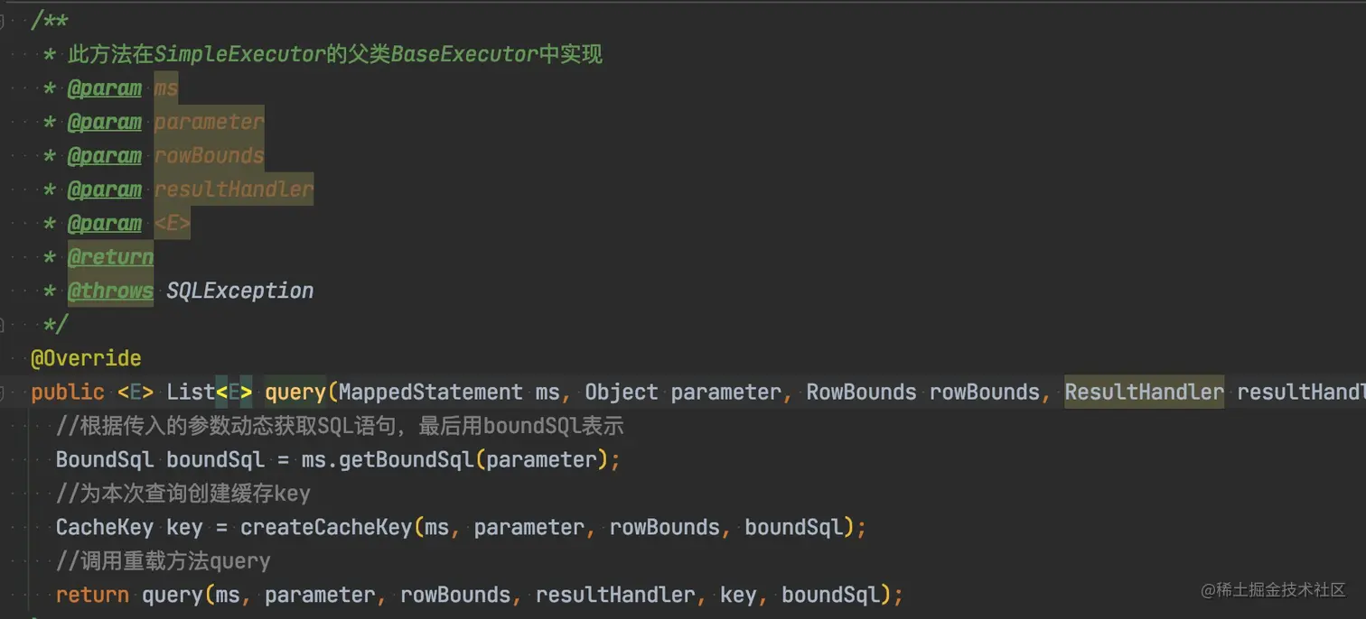Screen dimensions: 1366x619
Task: Click the createCacheKey method call
Action: [x=325, y=528]
